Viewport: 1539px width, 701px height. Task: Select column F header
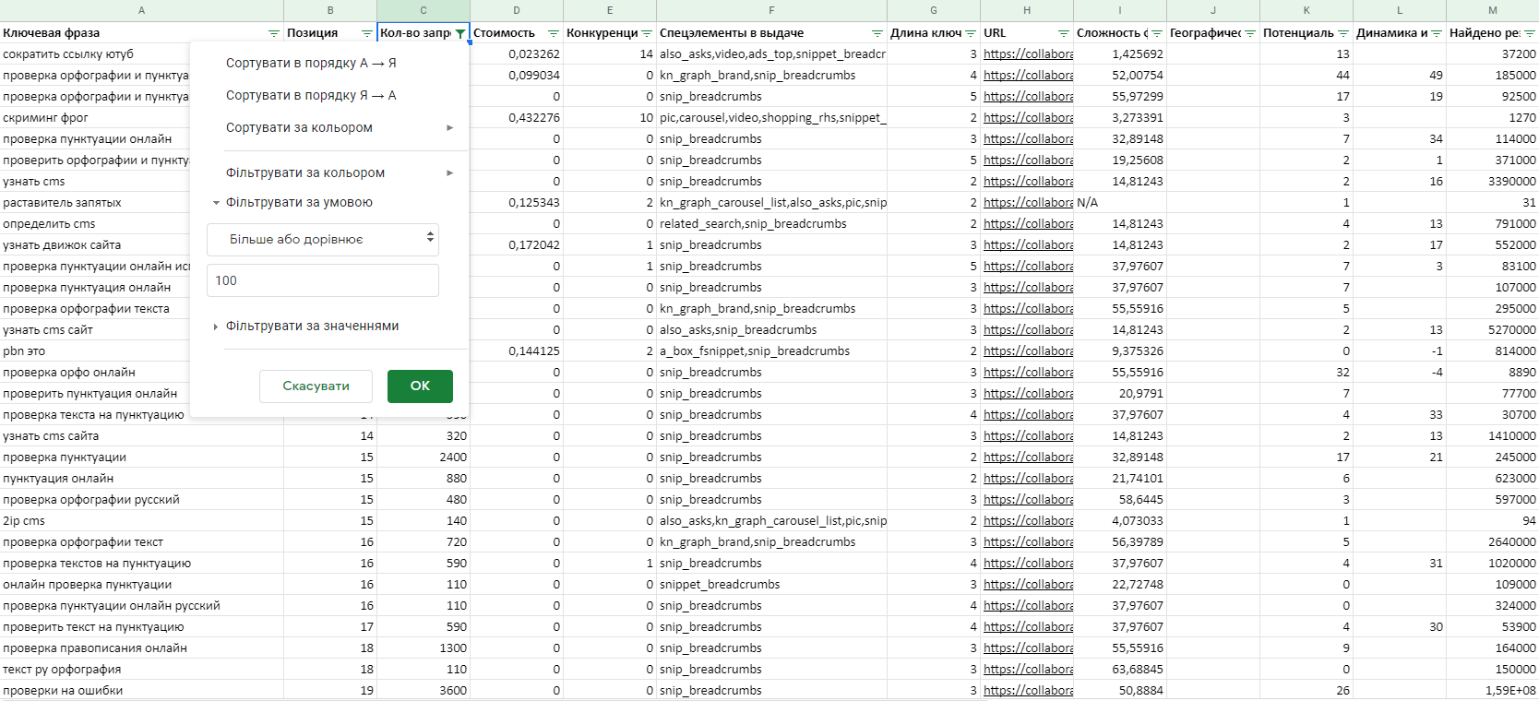771,10
